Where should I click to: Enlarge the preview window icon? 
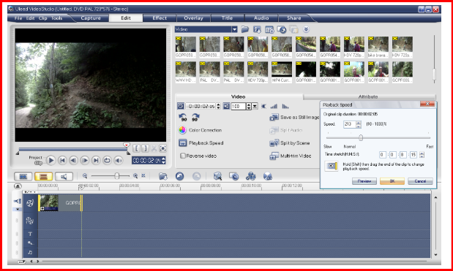[163, 148]
